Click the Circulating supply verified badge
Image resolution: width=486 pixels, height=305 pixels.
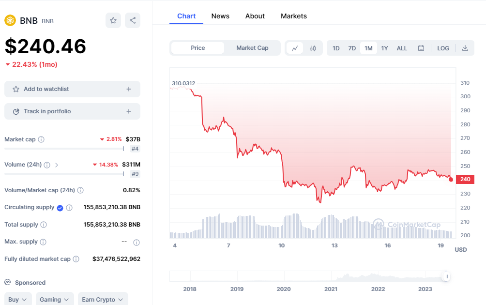60,208
